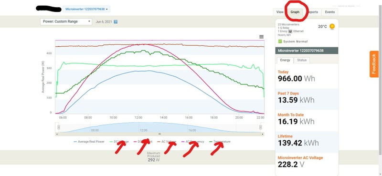Click the Jun 6, 2021 date label

point(104,21)
